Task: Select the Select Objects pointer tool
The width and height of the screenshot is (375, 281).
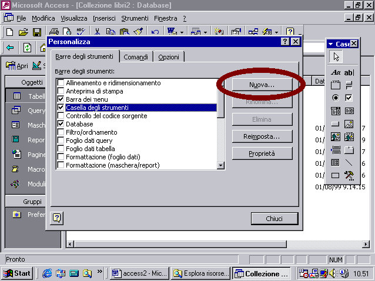Action: (336, 57)
